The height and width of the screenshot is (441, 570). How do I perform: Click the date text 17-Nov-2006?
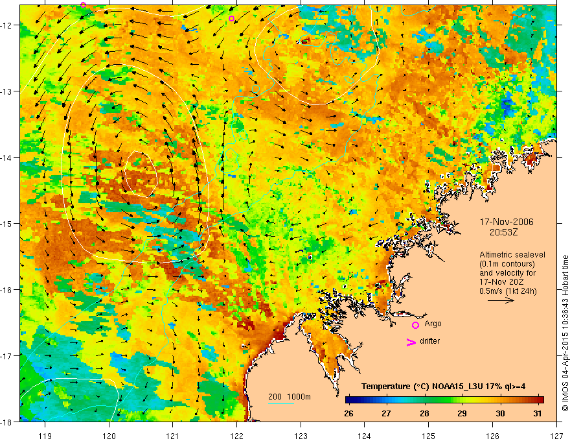pos(507,222)
